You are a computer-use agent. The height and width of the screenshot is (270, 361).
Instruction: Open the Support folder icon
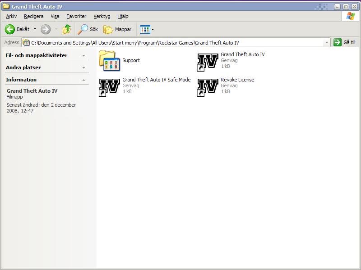110,61
